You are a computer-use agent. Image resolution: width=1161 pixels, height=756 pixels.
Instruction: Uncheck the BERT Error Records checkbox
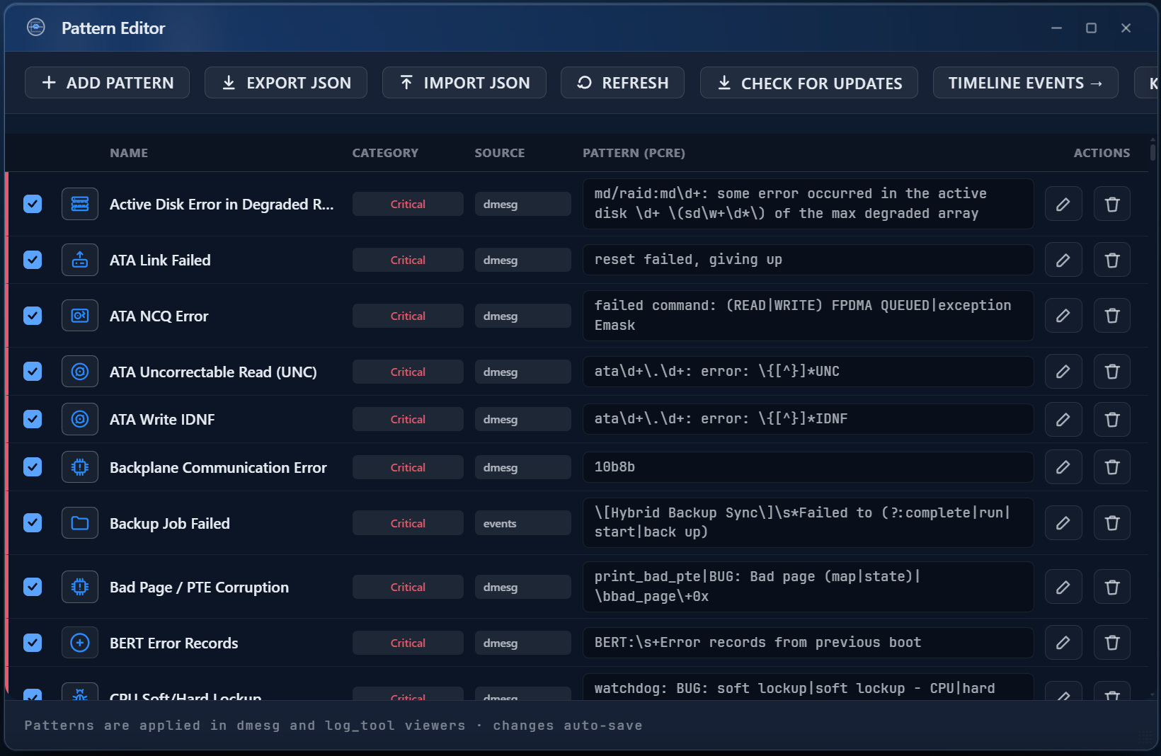pos(33,643)
